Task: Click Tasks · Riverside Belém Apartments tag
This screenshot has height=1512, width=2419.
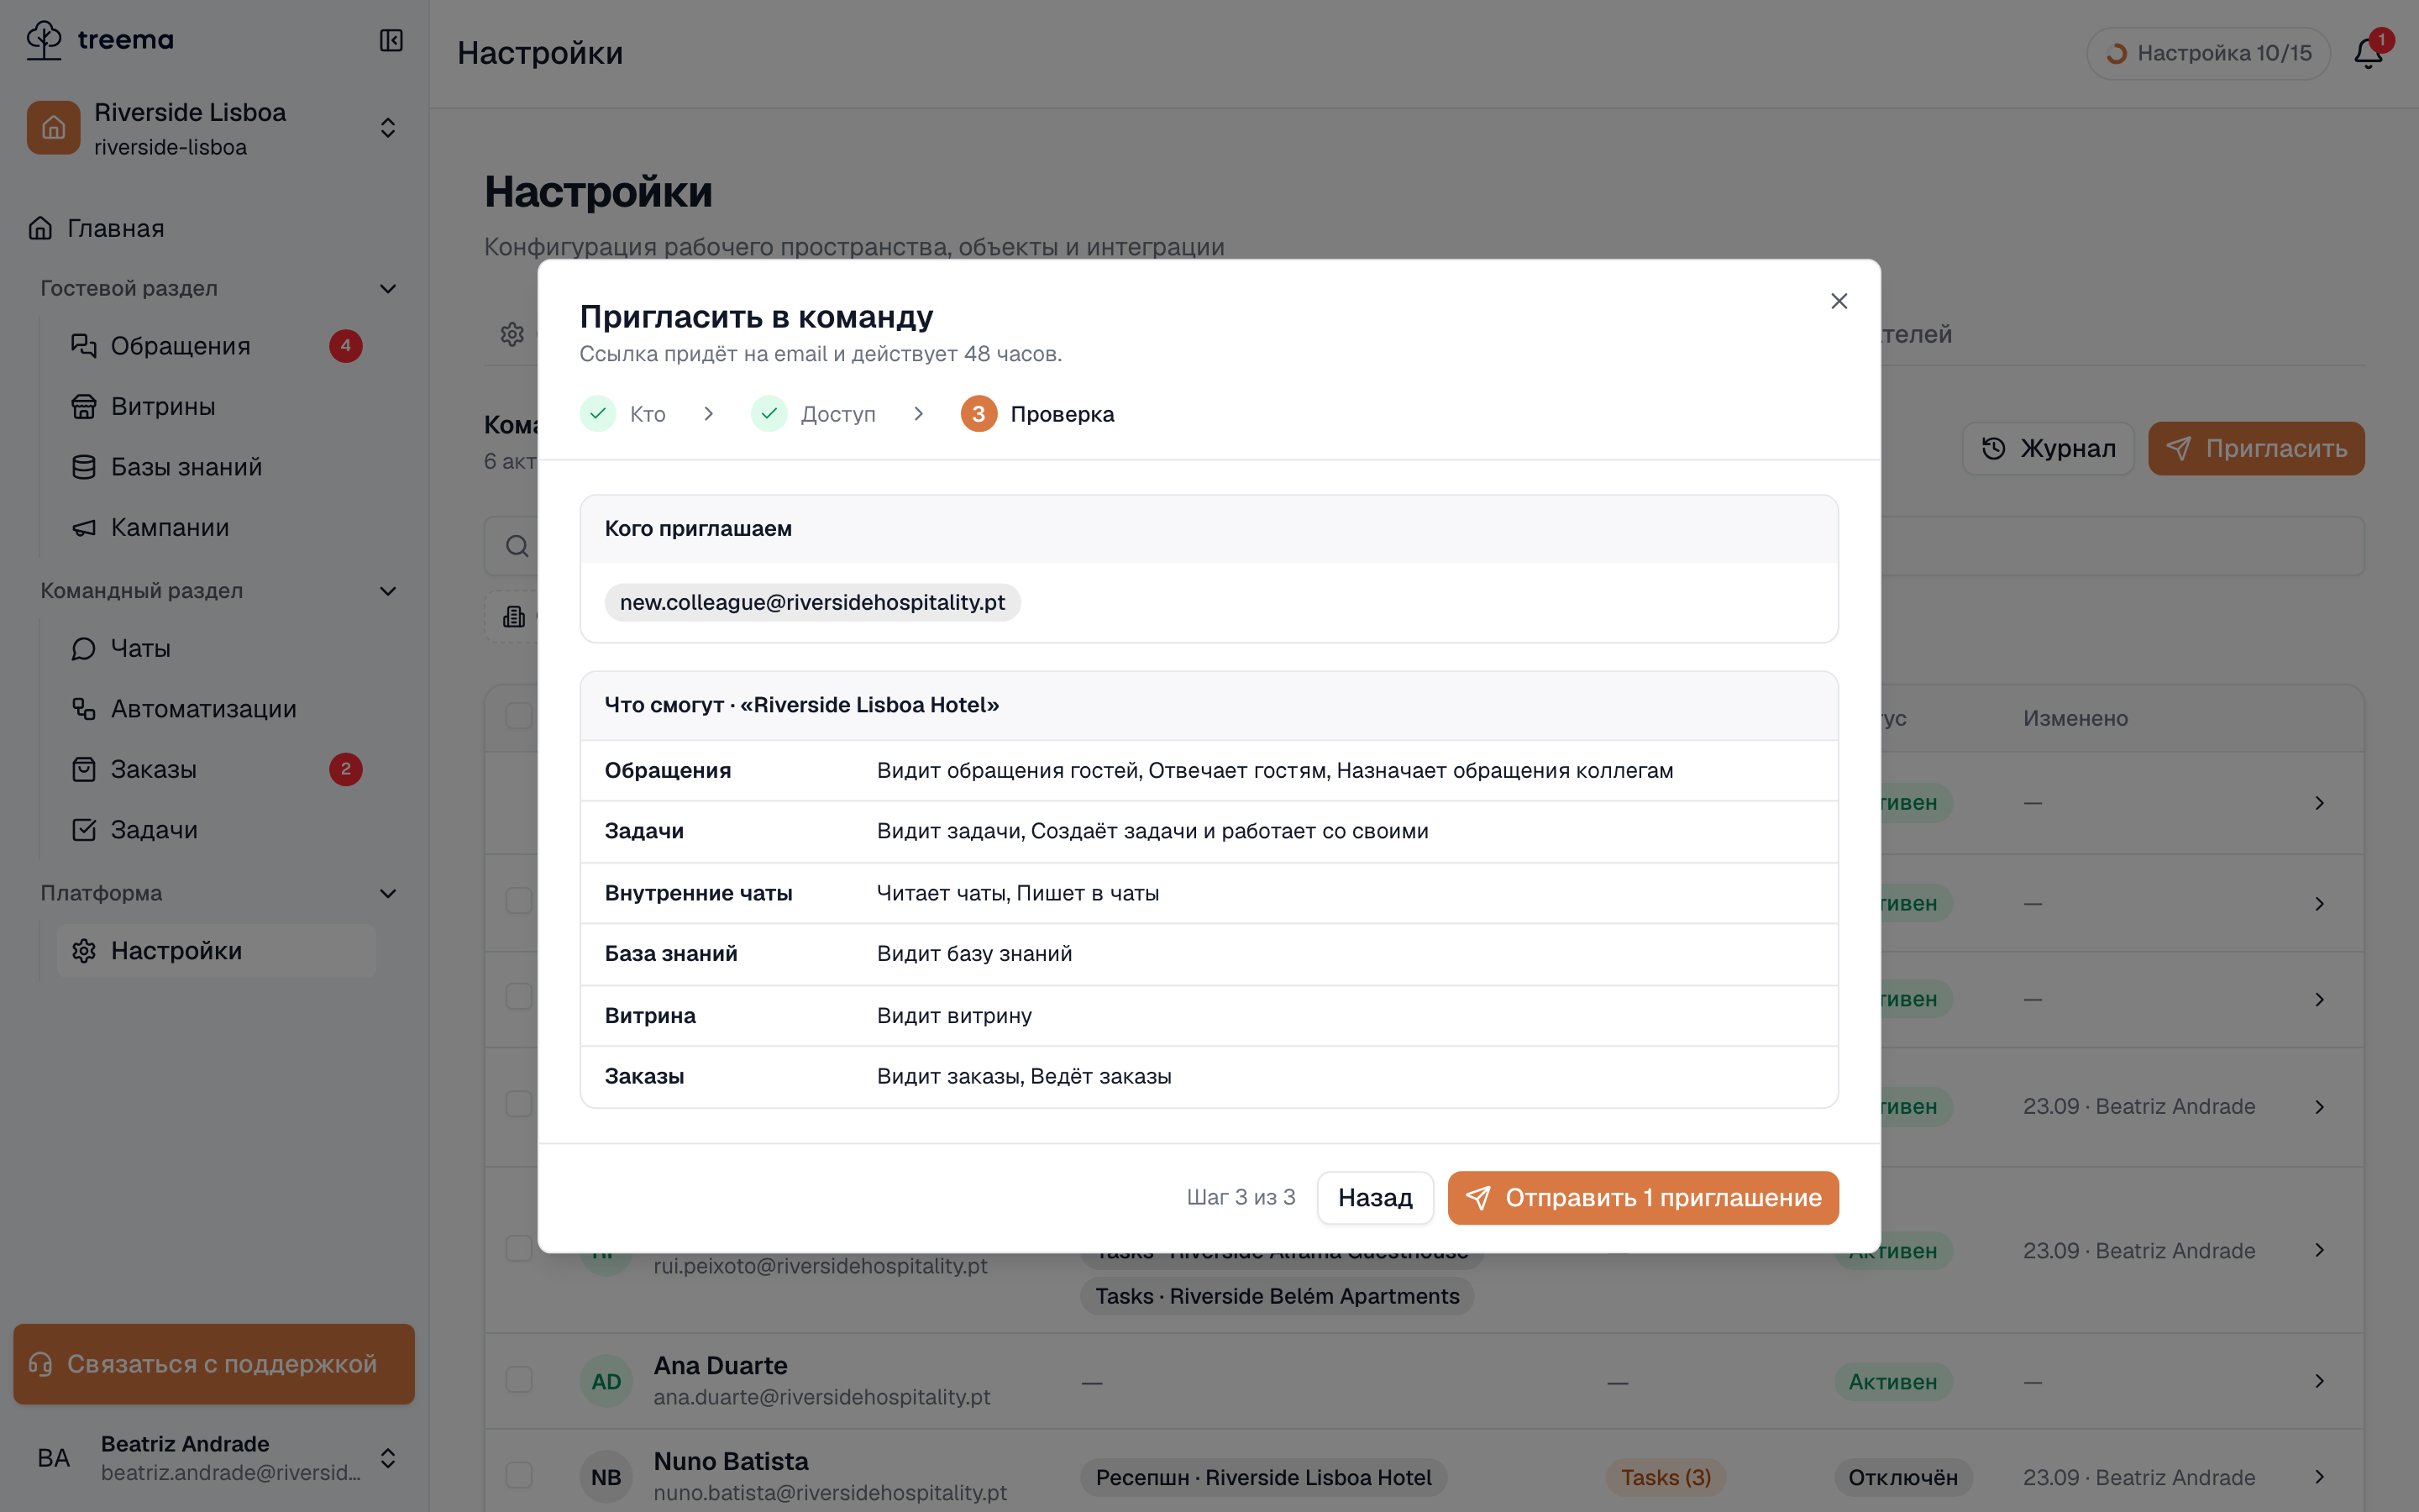Action: pos(1277,1296)
